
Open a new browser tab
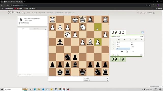click(25, 2)
